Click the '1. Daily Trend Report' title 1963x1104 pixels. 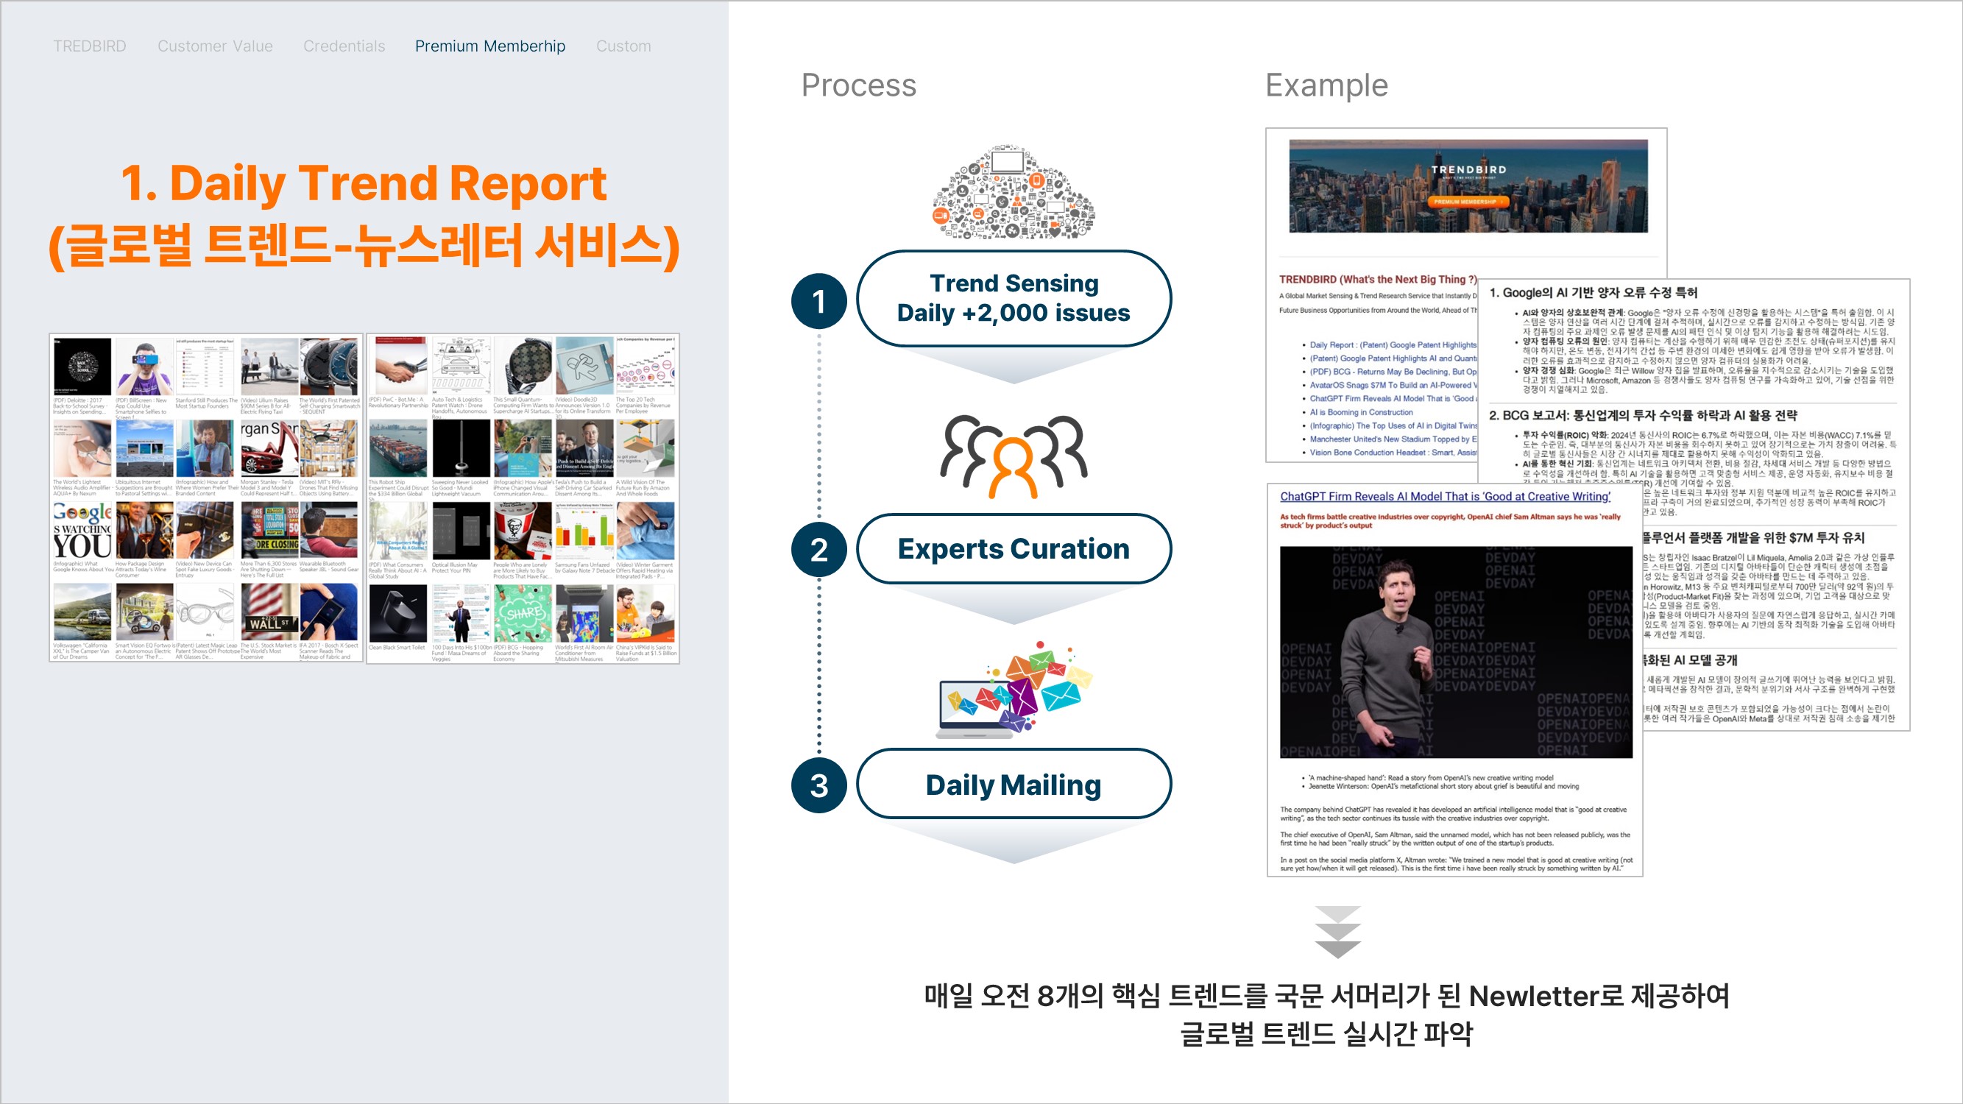click(364, 183)
